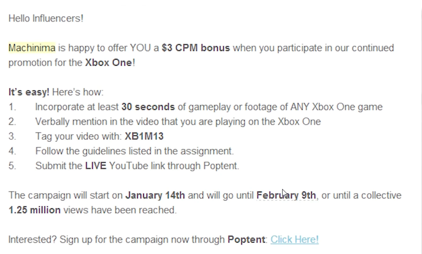Viewport: 422px width, 254px height.
Task: Click the 'Interested? Sign up' sentence
Action: click(x=116, y=240)
